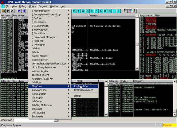
Task: Click the EIP register value 004018A0
Action: (x=151, y=35)
